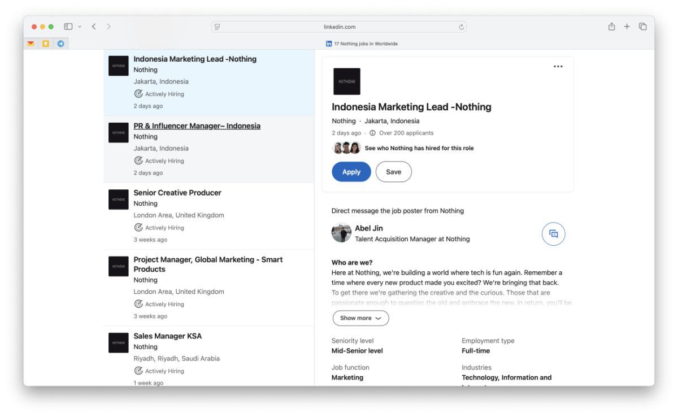Click applicants info icon next to Over 200 applicants
This screenshot has width=678, height=417.
coord(372,133)
